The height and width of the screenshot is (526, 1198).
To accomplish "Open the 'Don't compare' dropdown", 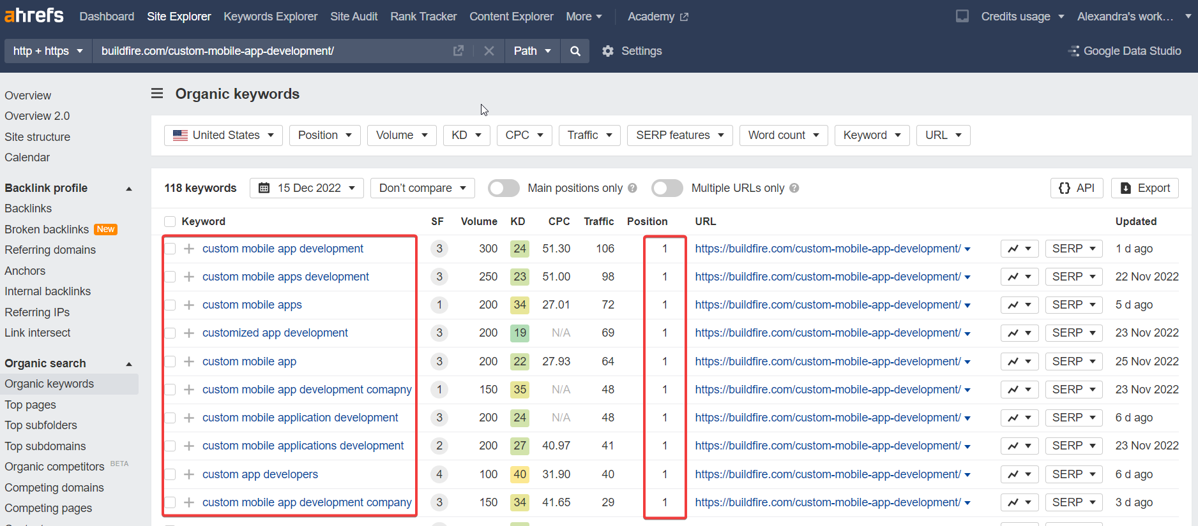I will click(x=423, y=188).
